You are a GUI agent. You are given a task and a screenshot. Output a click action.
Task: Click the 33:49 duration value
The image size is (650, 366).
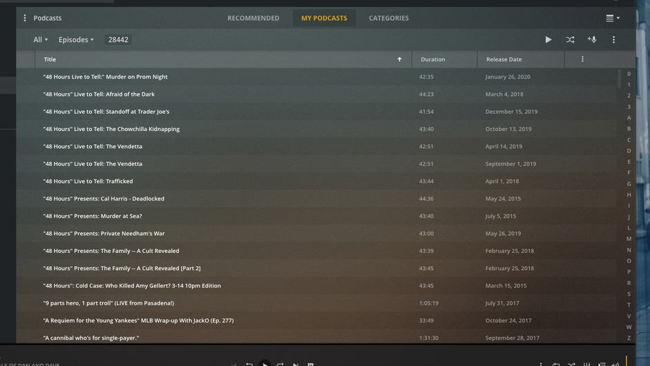(x=426, y=321)
